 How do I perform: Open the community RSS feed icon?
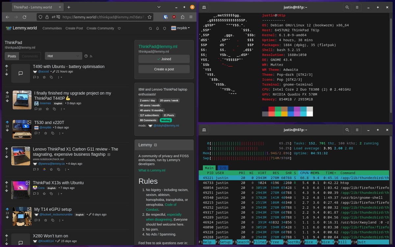pos(91,56)
